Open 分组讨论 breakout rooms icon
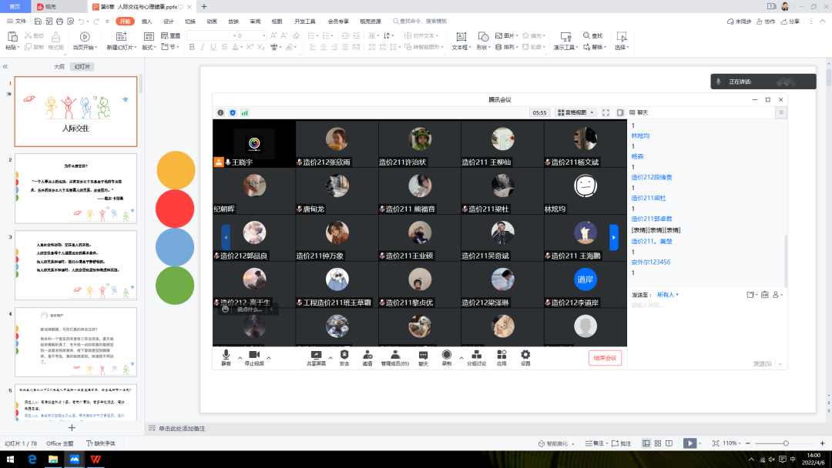The height and width of the screenshot is (468, 832). 476,356
